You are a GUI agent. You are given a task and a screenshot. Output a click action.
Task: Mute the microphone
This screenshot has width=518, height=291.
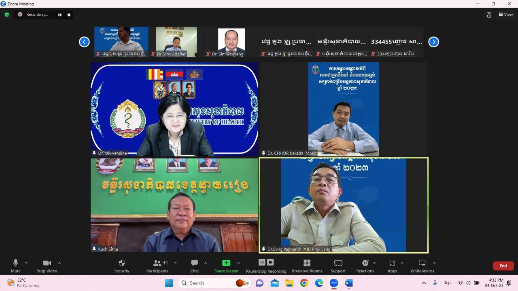pos(15,264)
